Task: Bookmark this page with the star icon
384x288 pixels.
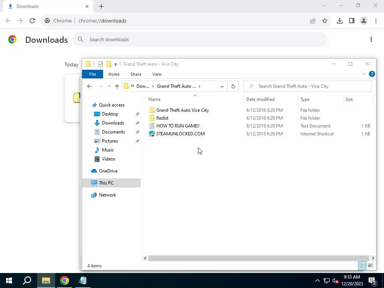Action: (325, 21)
